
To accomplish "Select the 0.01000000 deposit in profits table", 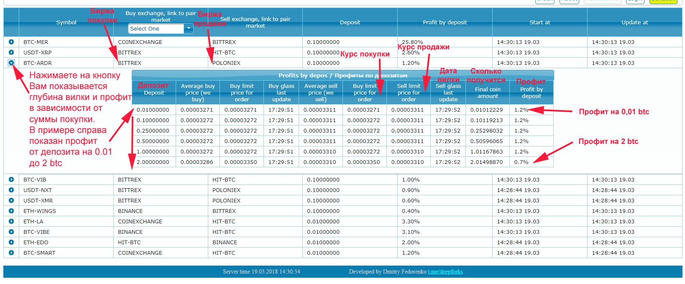I will tap(153, 110).
